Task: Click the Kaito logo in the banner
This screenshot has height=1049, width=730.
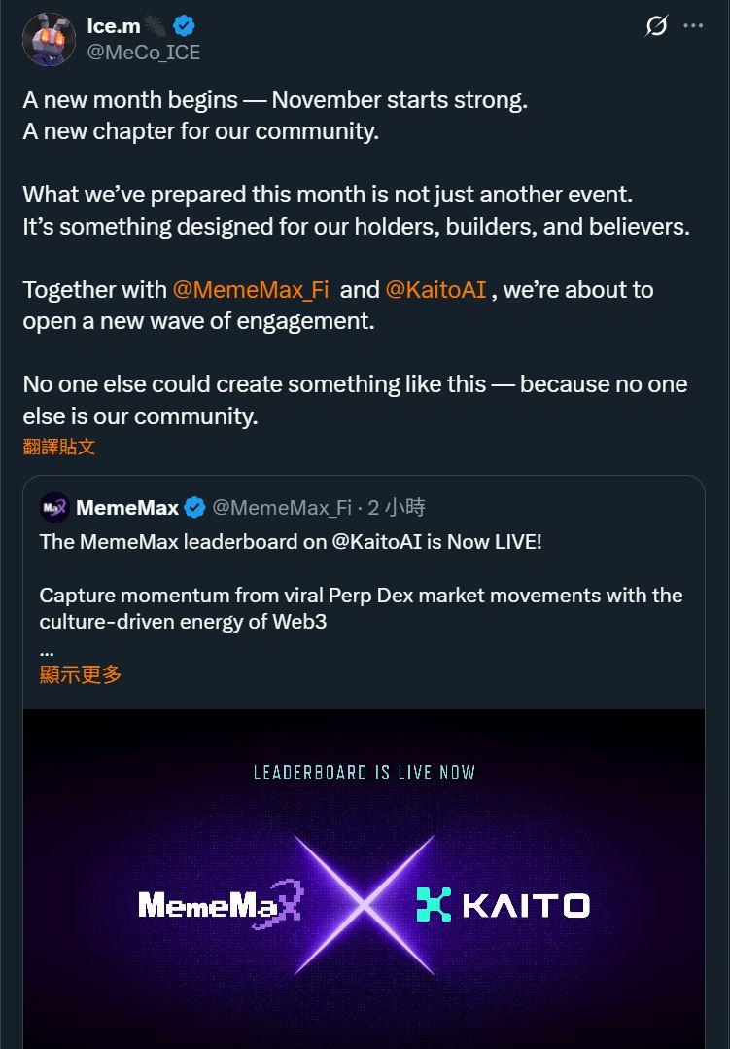Action: click(x=503, y=905)
